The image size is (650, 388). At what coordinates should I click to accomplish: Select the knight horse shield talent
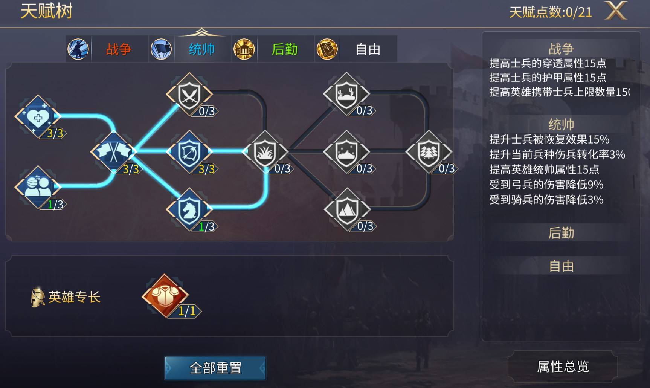click(x=189, y=210)
